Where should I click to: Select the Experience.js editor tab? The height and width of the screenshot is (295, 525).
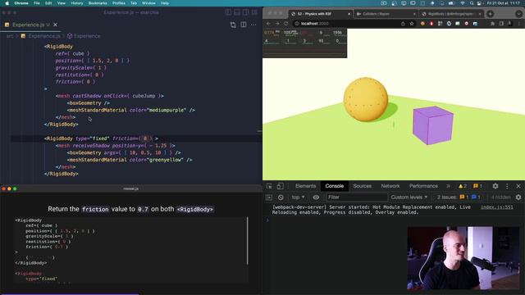tap(30, 25)
